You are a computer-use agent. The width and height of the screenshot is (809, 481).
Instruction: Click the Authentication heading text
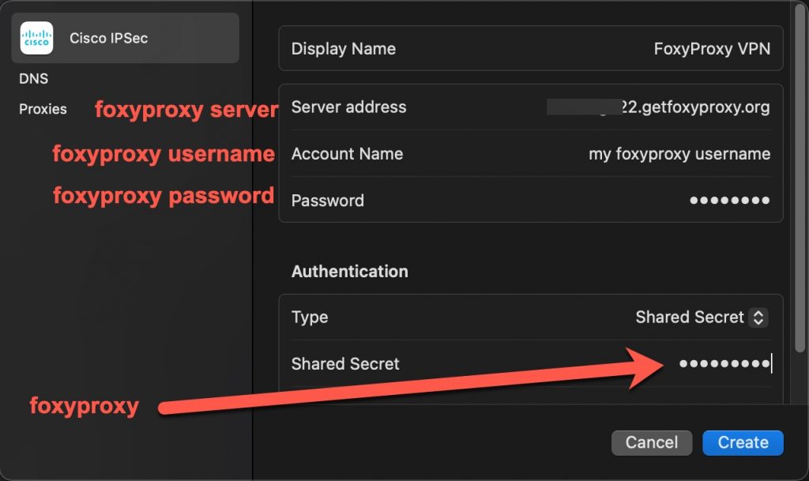[350, 271]
